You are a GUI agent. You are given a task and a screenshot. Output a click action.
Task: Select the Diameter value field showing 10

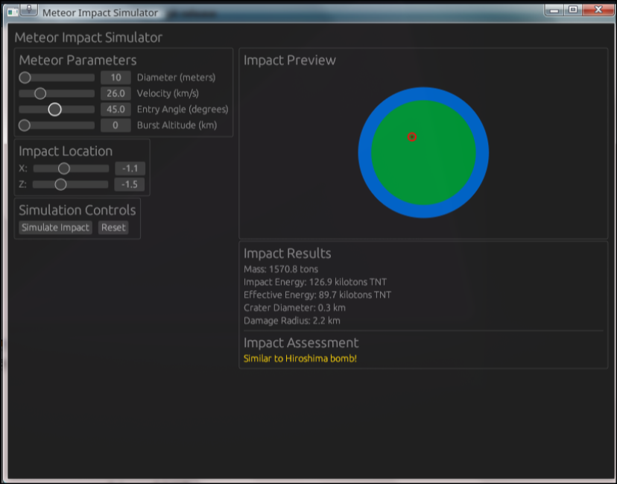(x=116, y=77)
